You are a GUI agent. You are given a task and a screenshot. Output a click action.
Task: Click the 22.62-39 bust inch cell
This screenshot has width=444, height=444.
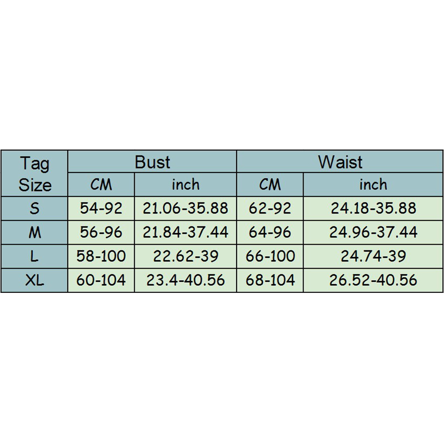[185, 256]
